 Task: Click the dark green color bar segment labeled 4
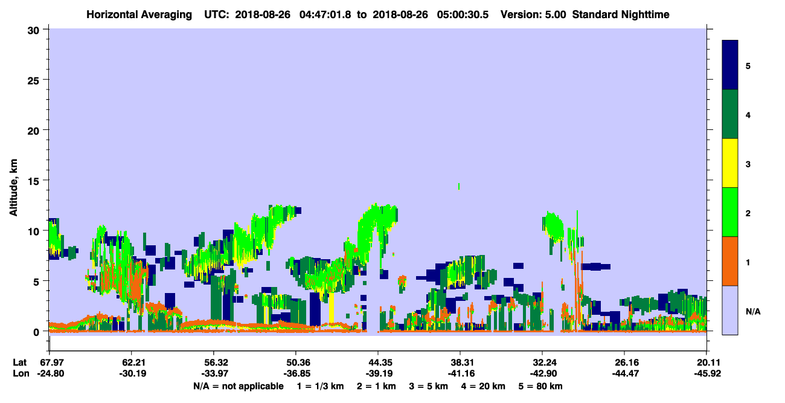(730, 114)
